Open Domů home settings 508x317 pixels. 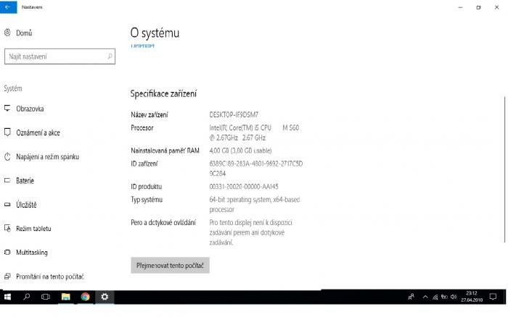coord(18,33)
